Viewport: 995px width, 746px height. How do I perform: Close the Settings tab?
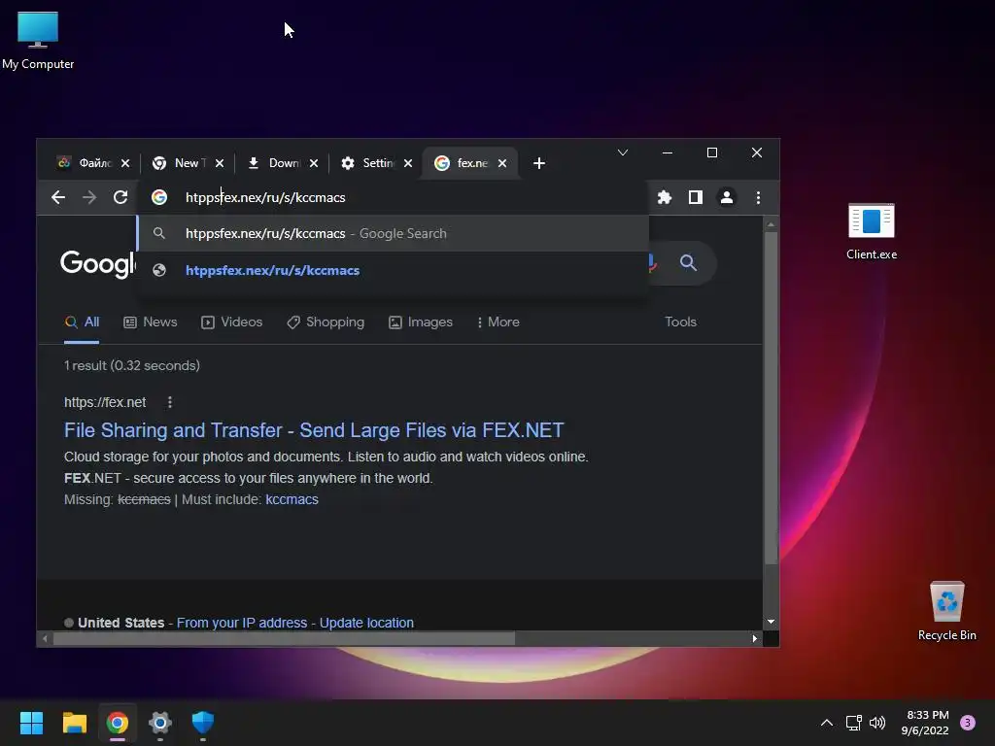(408, 163)
